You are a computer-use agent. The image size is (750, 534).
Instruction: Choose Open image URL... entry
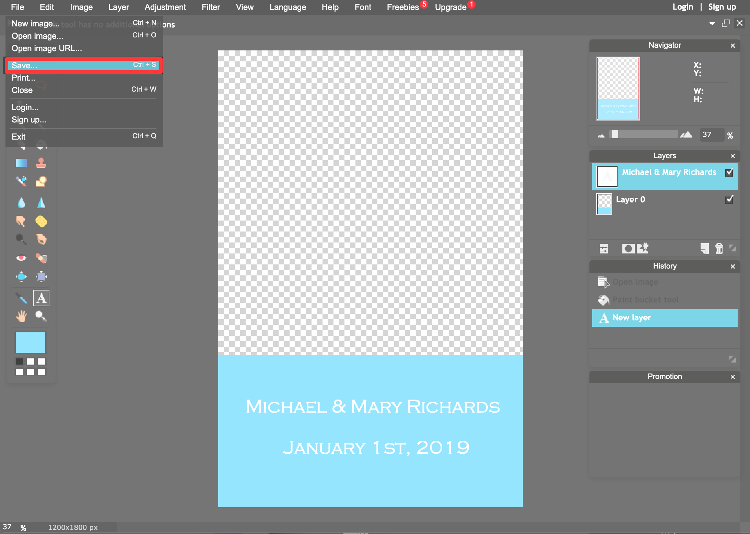[84, 48]
